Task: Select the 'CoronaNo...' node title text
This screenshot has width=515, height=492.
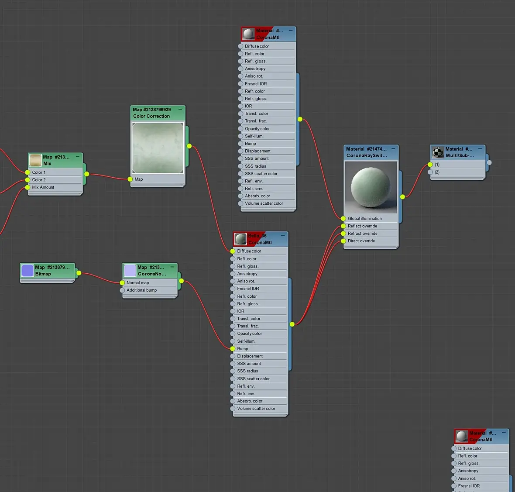Action: 152,274
